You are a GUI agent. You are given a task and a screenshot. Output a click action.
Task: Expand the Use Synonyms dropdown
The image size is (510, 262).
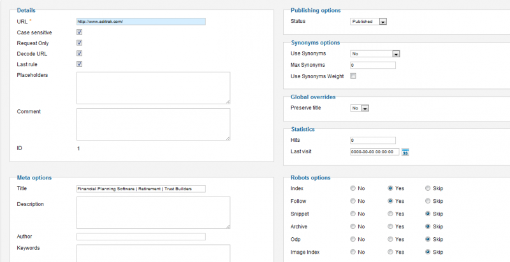(375, 54)
